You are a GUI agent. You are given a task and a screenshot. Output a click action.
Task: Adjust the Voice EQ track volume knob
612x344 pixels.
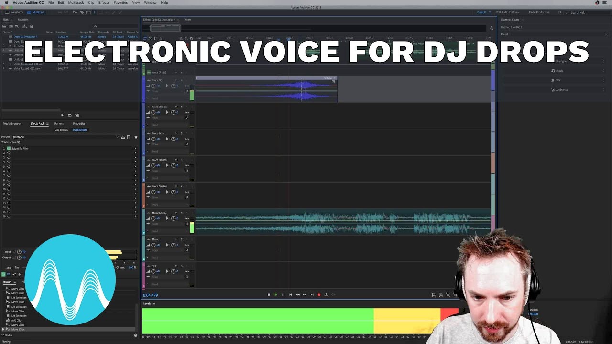tap(153, 86)
